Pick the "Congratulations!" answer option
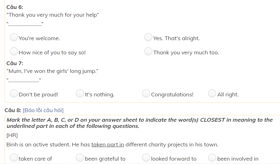The height and width of the screenshot is (164, 280). click(x=146, y=93)
